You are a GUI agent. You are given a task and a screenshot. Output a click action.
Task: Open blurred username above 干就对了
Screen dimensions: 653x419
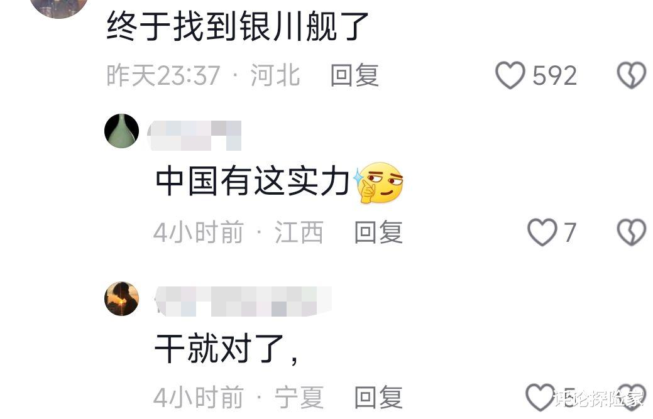[x=243, y=302]
